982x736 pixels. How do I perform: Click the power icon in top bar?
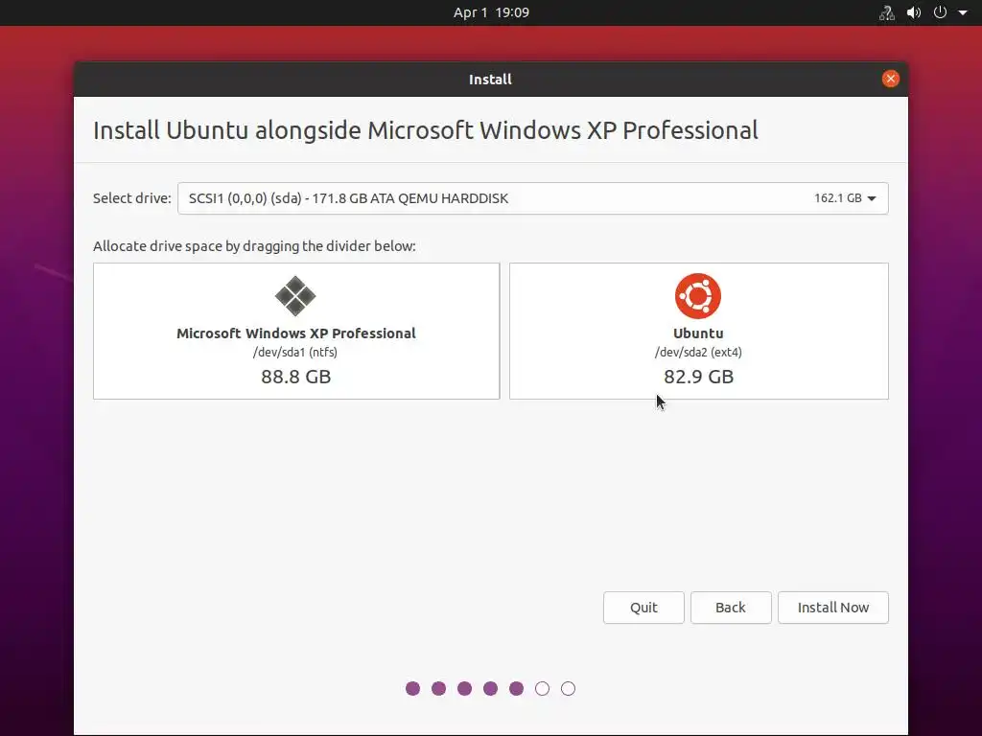pos(940,12)
